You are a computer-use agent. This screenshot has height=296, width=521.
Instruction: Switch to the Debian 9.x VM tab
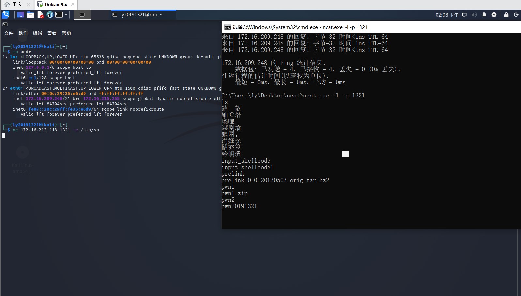click(56, 4)
